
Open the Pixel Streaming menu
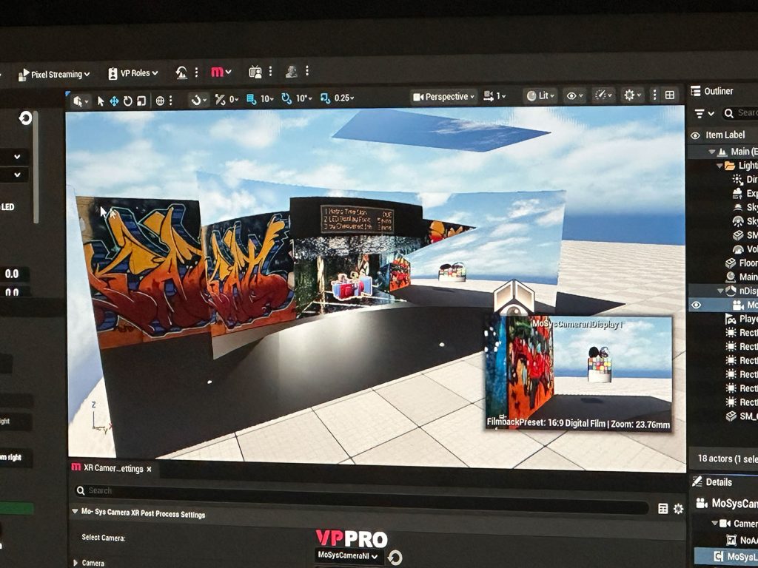pos(54,74)
